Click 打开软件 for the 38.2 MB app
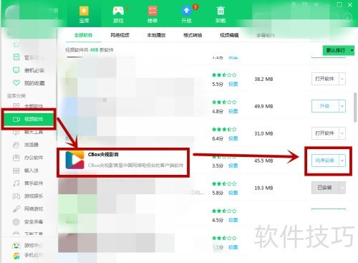Image resolution: width=358 pixels, height=263 pixels. 325,79
